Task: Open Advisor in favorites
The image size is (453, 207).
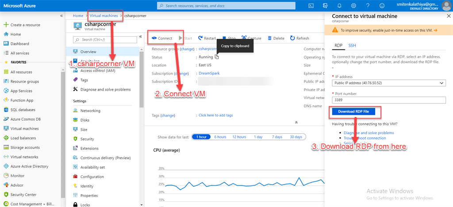Action: pos(17,185)
